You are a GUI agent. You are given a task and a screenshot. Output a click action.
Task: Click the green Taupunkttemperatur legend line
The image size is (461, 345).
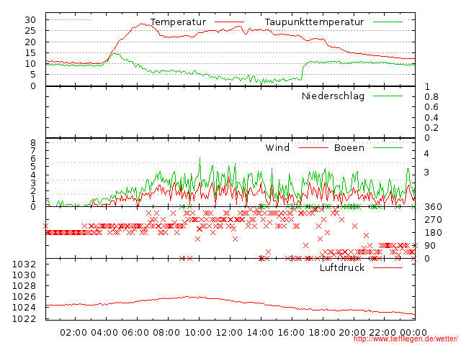(x=388, y=22)
